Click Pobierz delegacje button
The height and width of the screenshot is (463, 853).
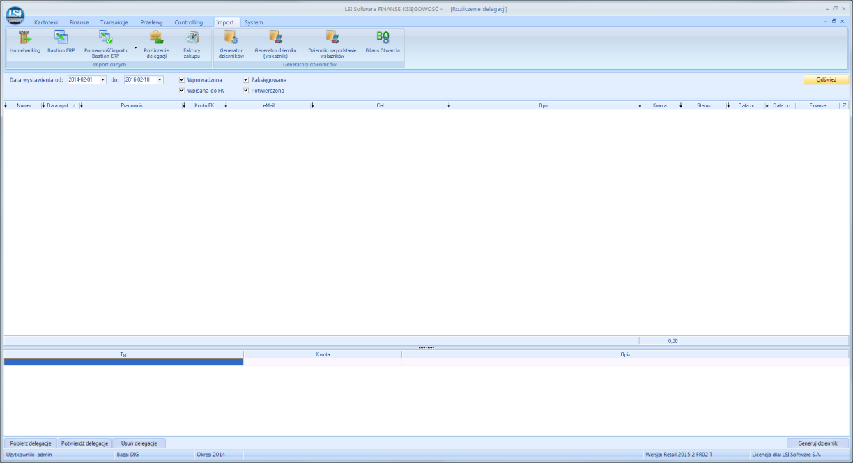31,443
